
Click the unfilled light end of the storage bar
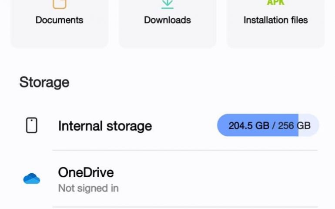pos(308,125)
